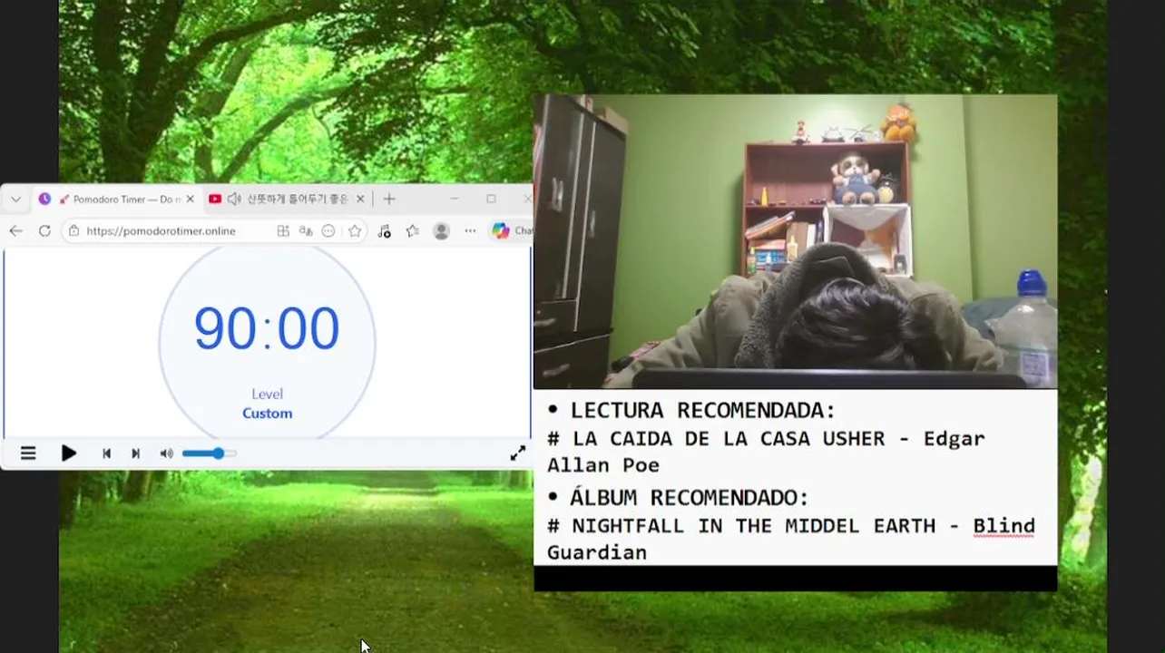
Task: Click the webcam video feed
Action: click(795, 242)
